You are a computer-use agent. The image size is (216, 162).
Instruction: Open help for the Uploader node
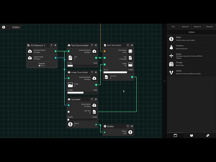pos(92,99)
